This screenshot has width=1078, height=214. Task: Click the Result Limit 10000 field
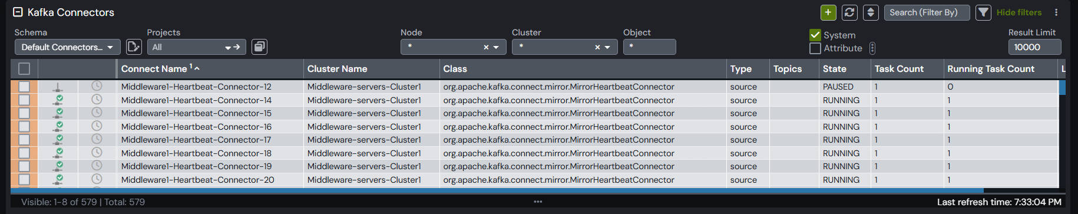[x=1034, y=47]
